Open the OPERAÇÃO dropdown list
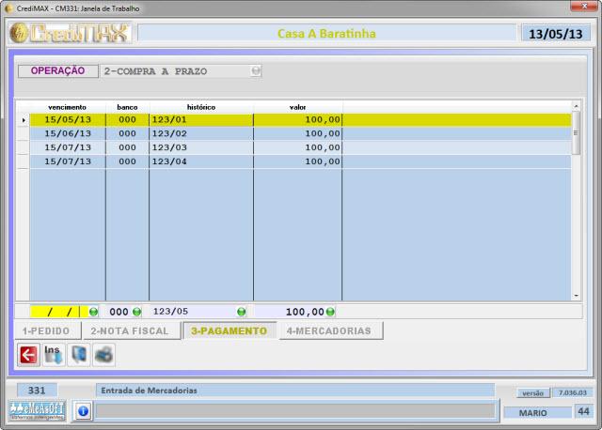 click(x=256, y=70)
